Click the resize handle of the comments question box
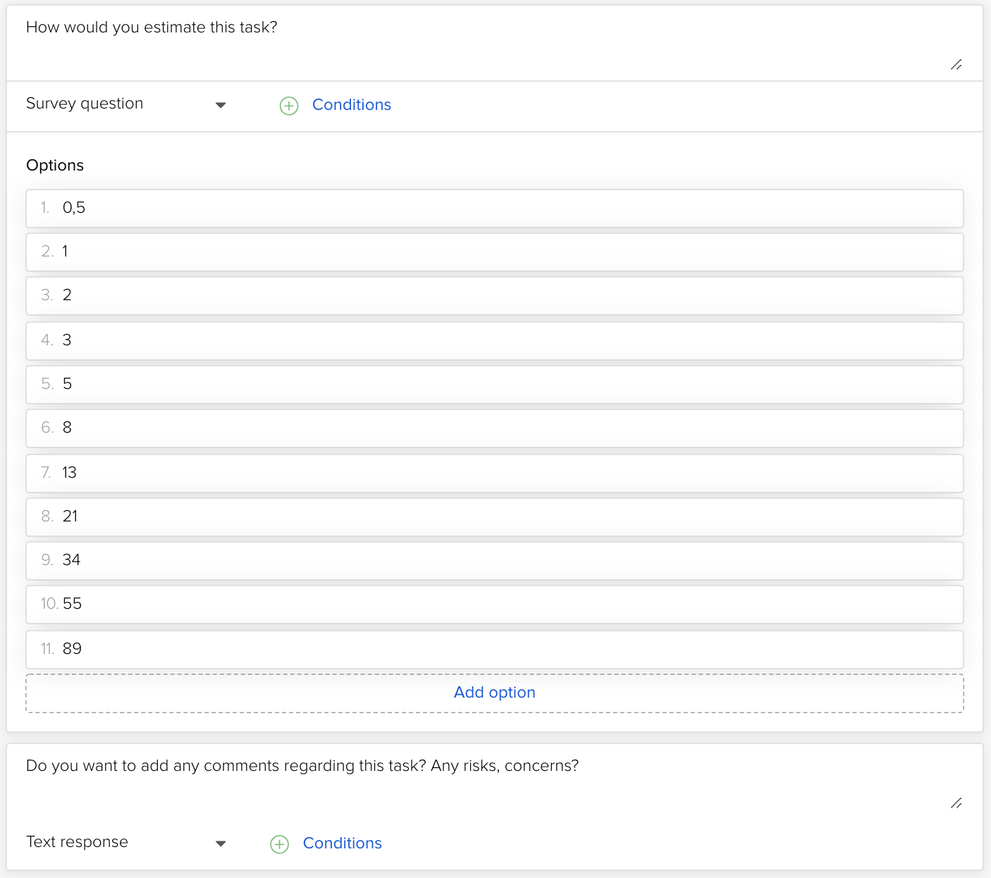The width and height of the screenshot is (991, 878). [x=956, y=803]
